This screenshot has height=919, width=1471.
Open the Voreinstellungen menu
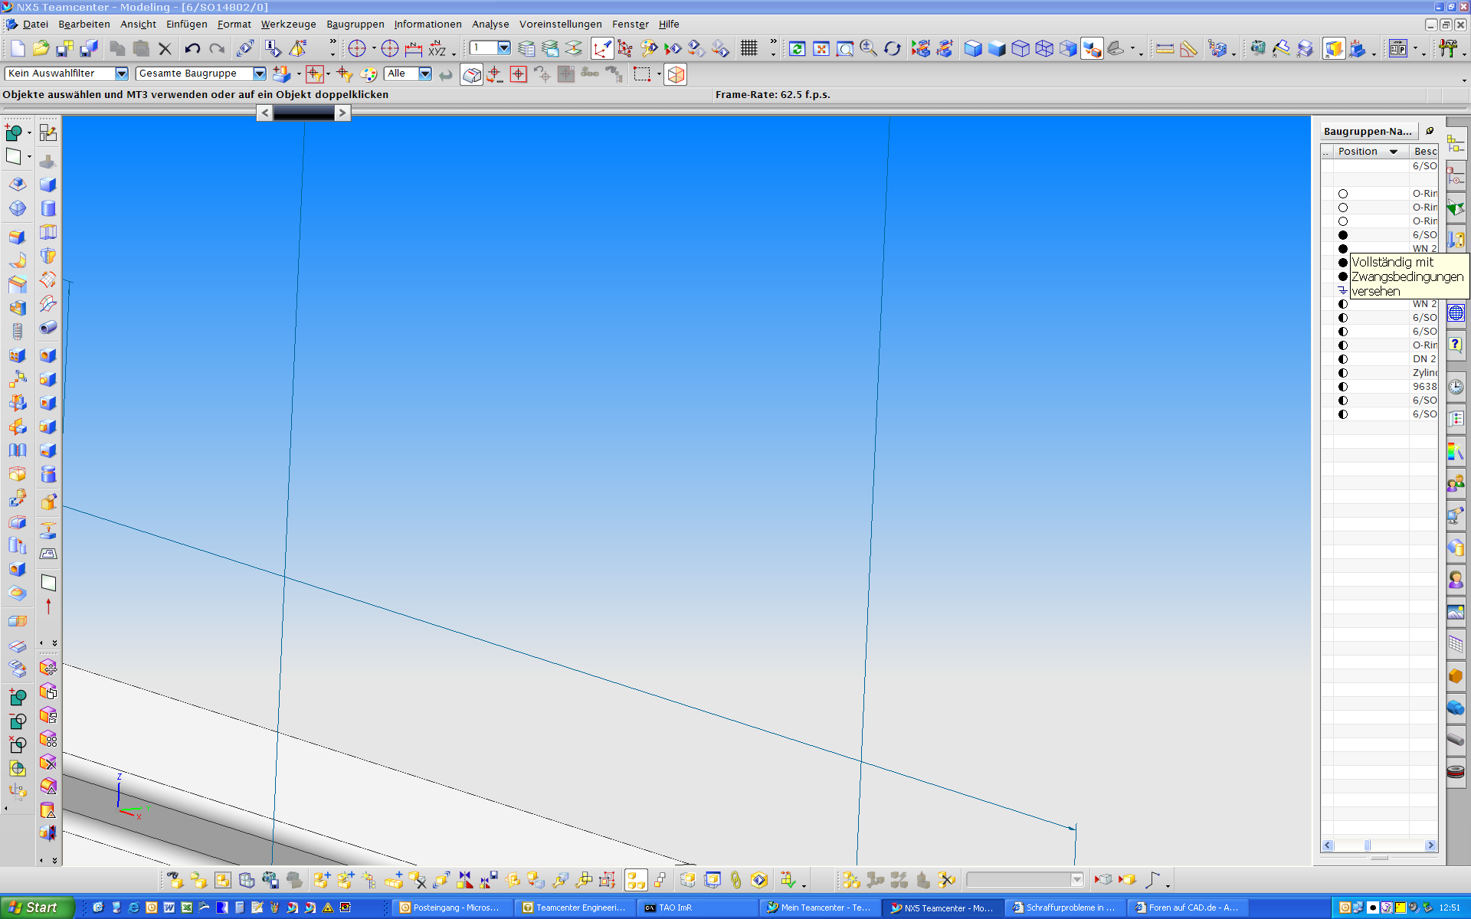(x=560, y=24)
